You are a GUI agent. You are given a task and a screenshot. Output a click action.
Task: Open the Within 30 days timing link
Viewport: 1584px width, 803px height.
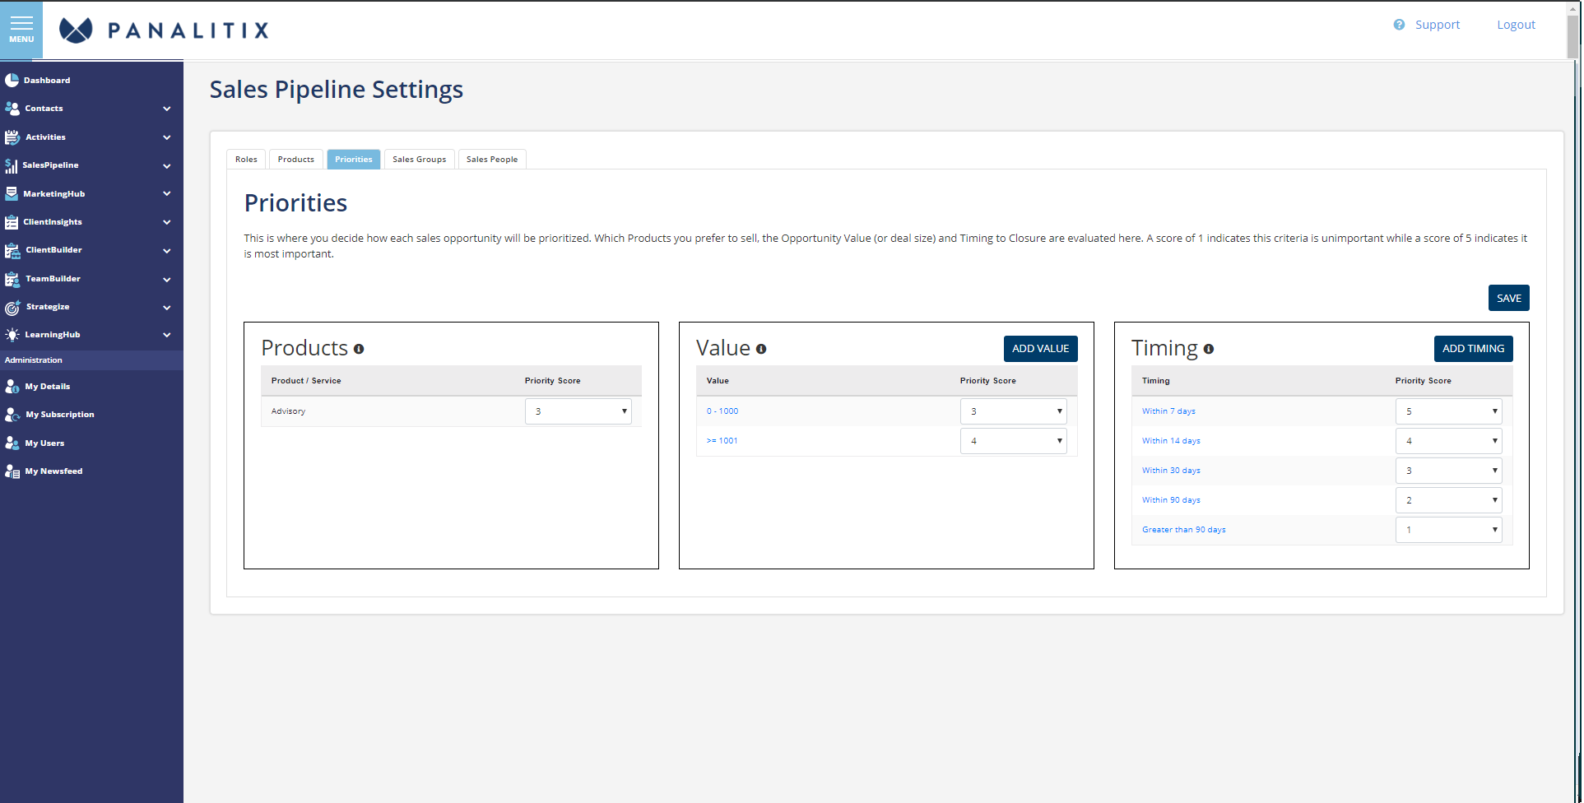point(1171,471)
